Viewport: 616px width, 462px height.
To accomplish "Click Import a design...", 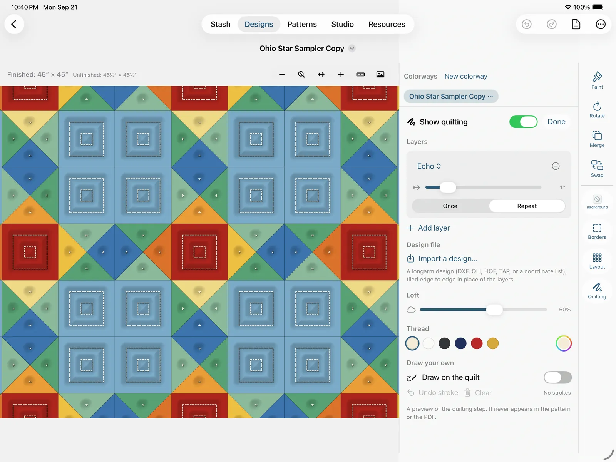I will coord(442,259).
